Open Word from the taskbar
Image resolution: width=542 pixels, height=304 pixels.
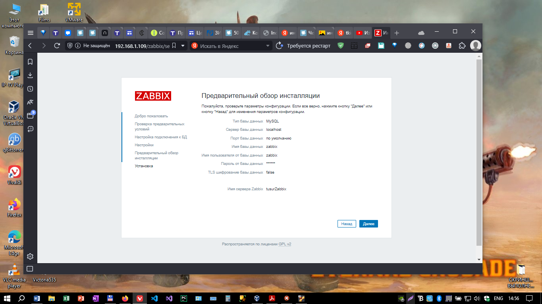click(37, 298)
